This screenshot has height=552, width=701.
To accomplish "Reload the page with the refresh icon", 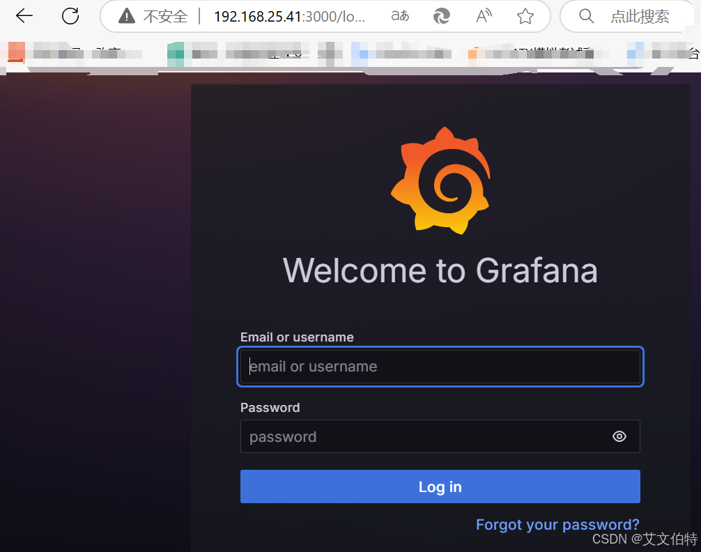I will pyautogui.click(x=70, y=16).
